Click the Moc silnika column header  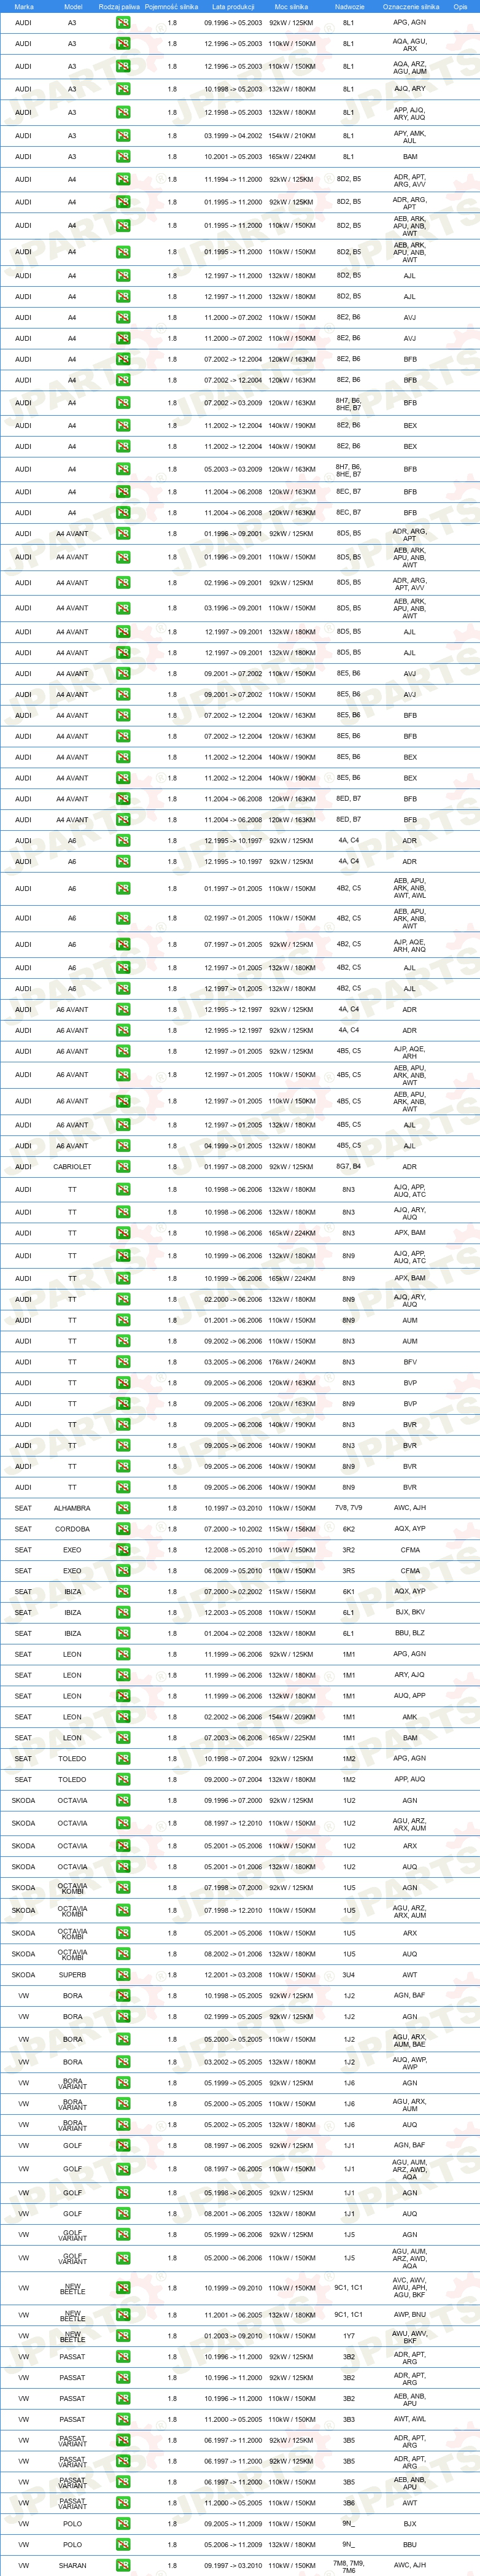point(291,6)
